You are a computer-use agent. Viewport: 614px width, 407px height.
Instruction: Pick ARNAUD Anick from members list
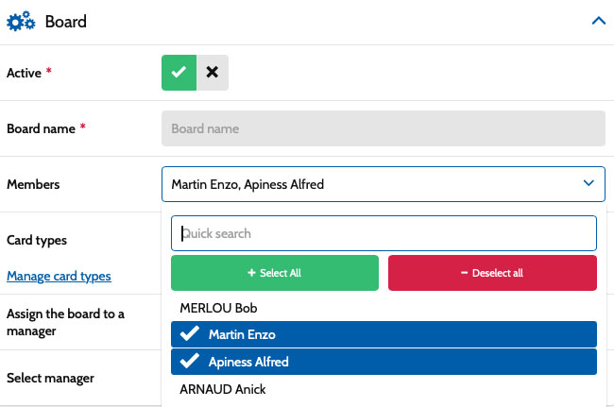(222, 388)
